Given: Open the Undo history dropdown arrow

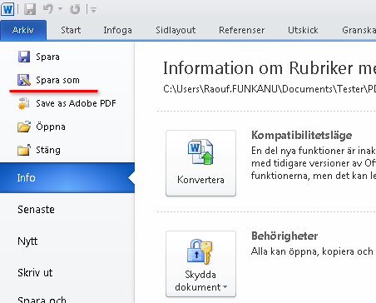Looking at the screenshot, I should (60, 9).
